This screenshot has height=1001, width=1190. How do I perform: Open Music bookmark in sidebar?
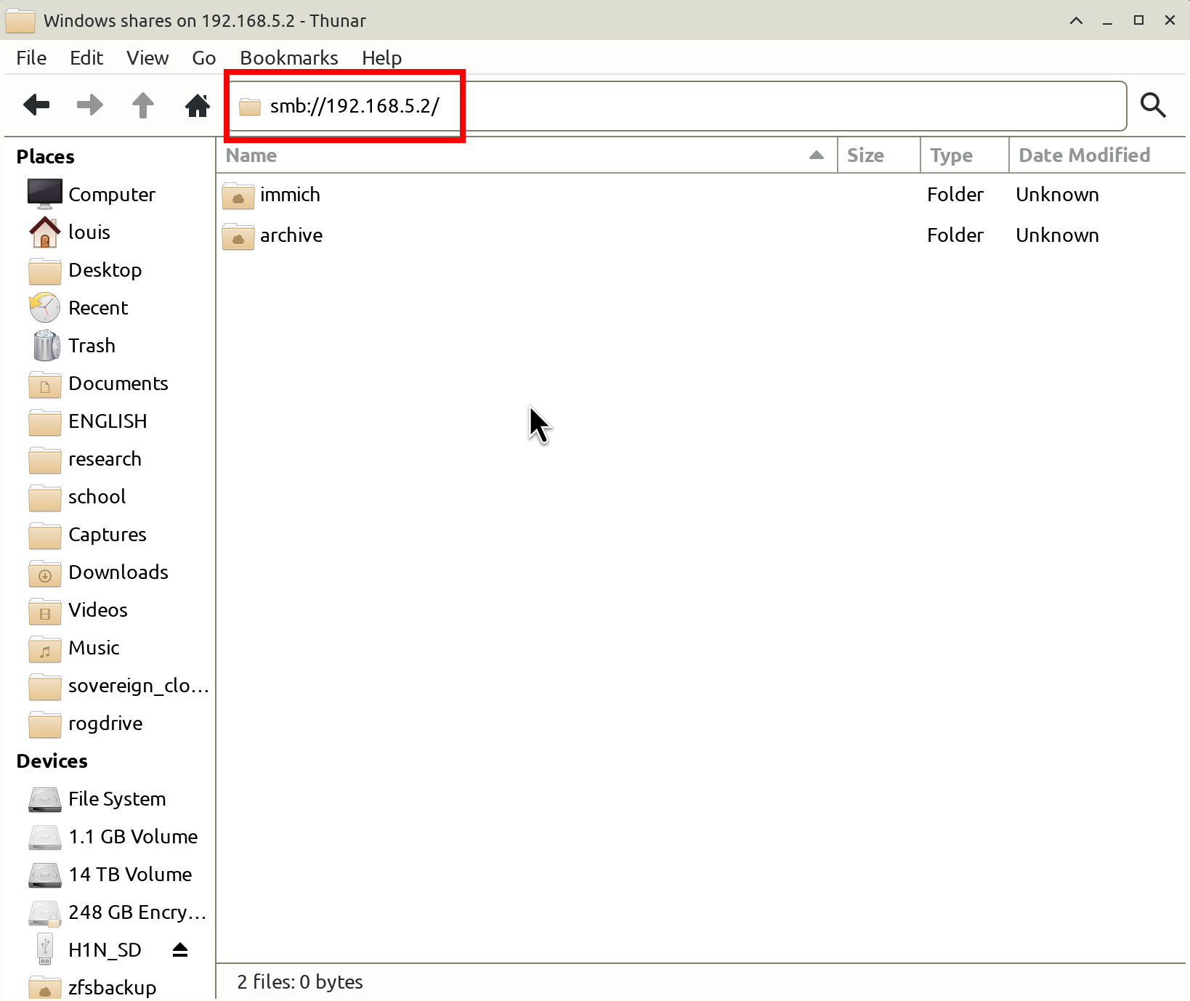coord(109,648)
